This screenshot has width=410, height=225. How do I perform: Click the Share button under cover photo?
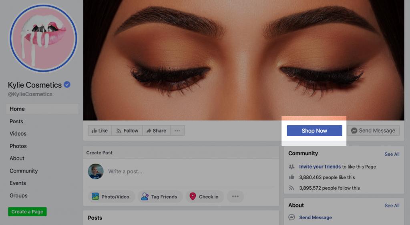coord(157,131)
